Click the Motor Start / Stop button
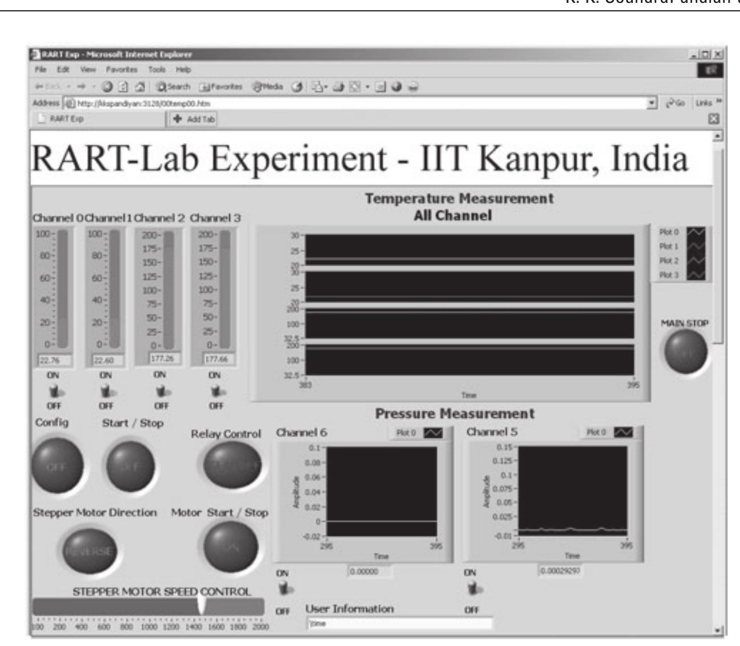The image size is (740, 646). (x=230, y=547)
